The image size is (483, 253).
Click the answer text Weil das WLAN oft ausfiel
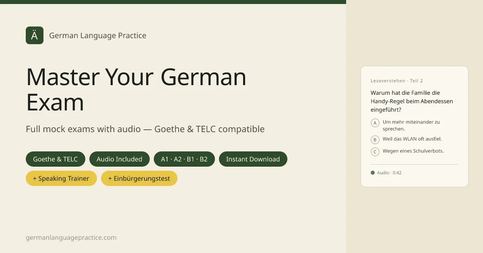[412, 139]
